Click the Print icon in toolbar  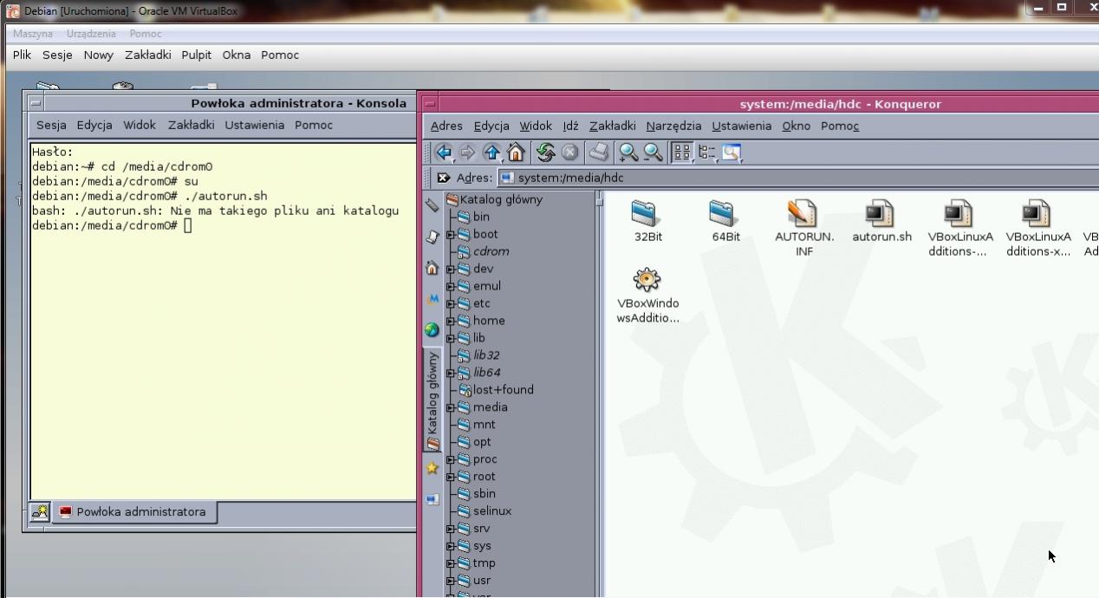tap(599, 153)
